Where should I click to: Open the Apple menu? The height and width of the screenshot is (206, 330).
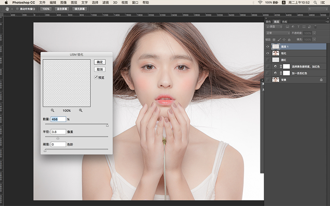pos(6,3)
